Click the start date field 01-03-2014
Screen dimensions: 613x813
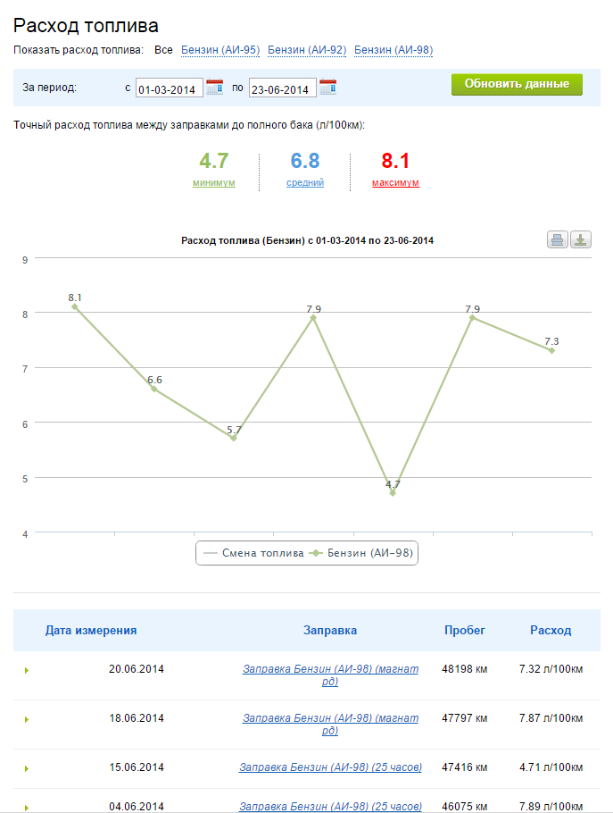(169, 89)
